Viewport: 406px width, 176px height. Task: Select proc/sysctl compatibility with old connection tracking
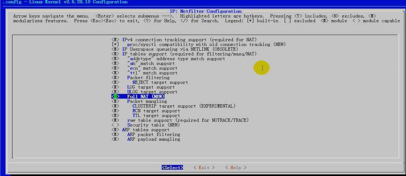(x=207, y=44)
